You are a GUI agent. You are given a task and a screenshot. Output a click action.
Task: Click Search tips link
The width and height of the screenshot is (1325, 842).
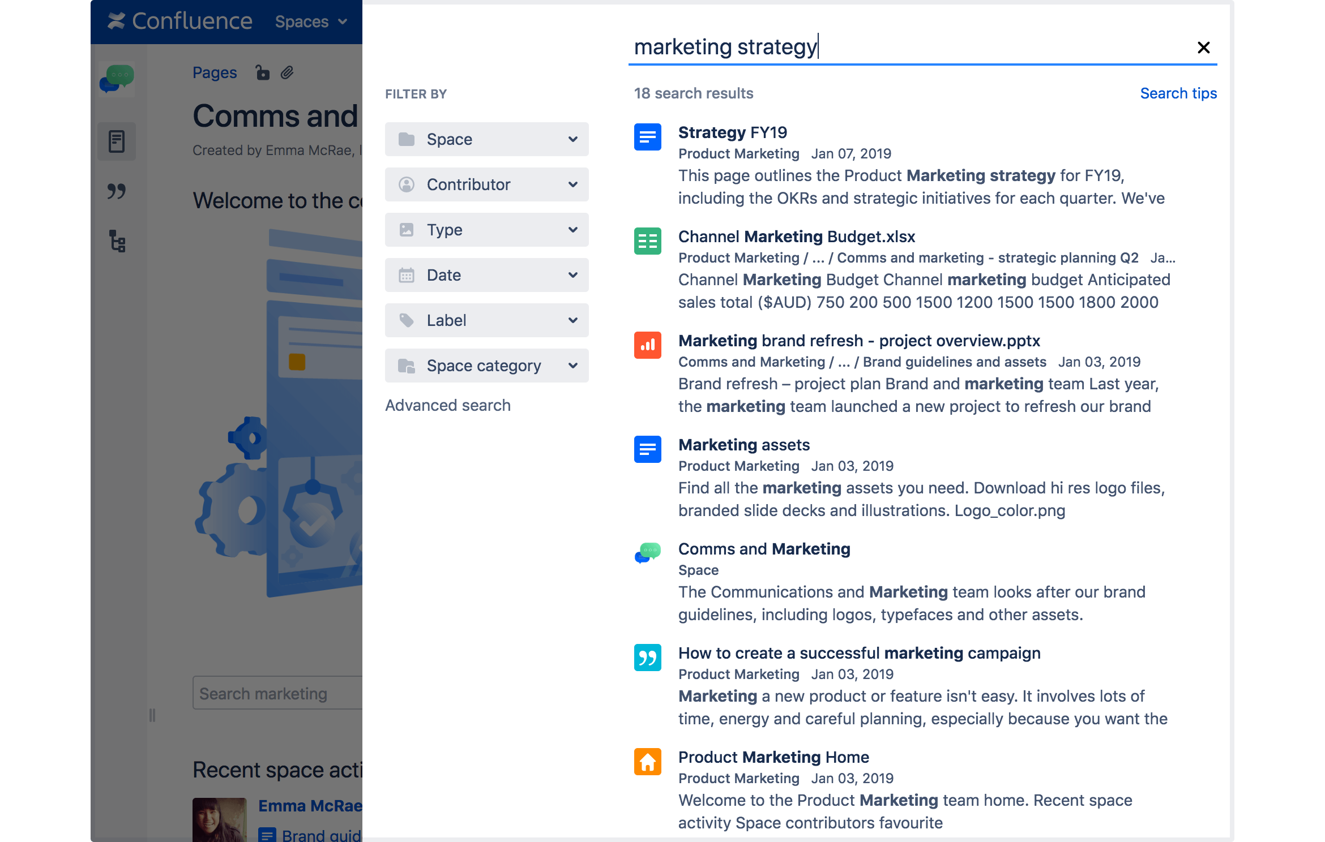coord(1180,93)
